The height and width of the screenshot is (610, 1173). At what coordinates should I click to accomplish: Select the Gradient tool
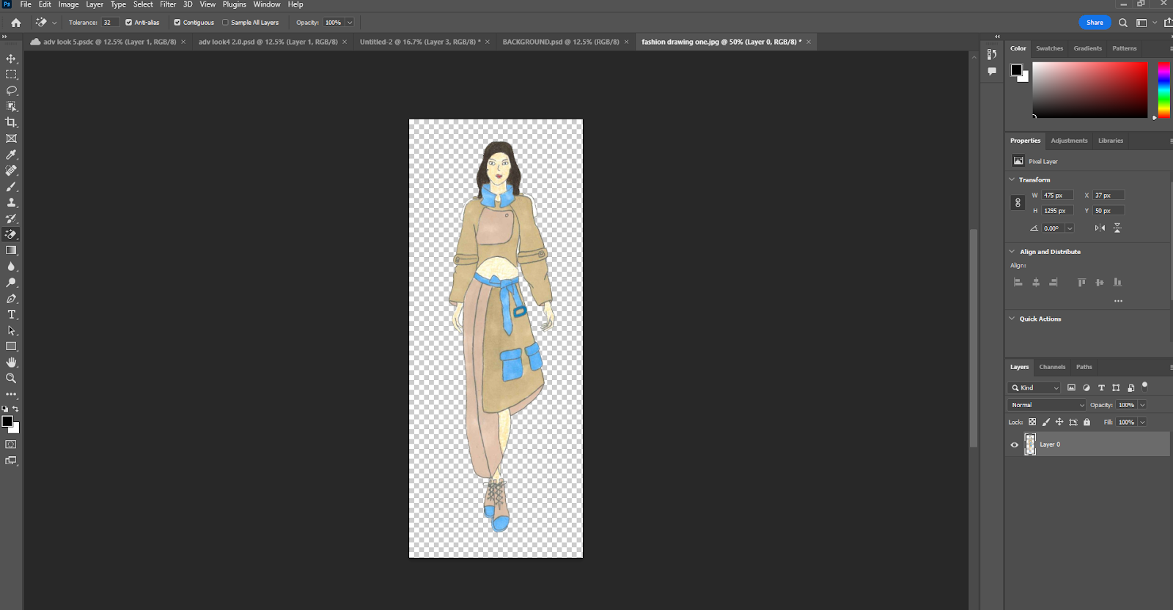click(11, 250)
